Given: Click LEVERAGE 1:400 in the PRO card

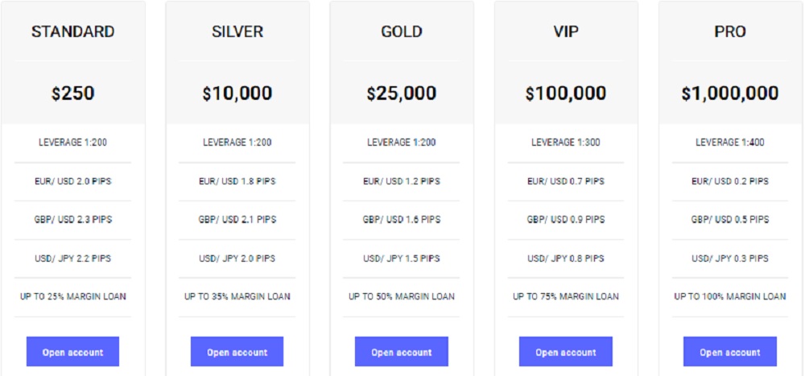Looking at the screenshot, I should click(x=730, y=143).
